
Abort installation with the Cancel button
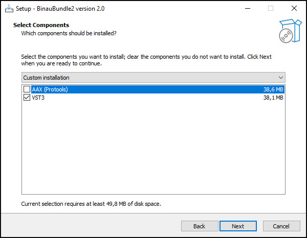(281, 226)
